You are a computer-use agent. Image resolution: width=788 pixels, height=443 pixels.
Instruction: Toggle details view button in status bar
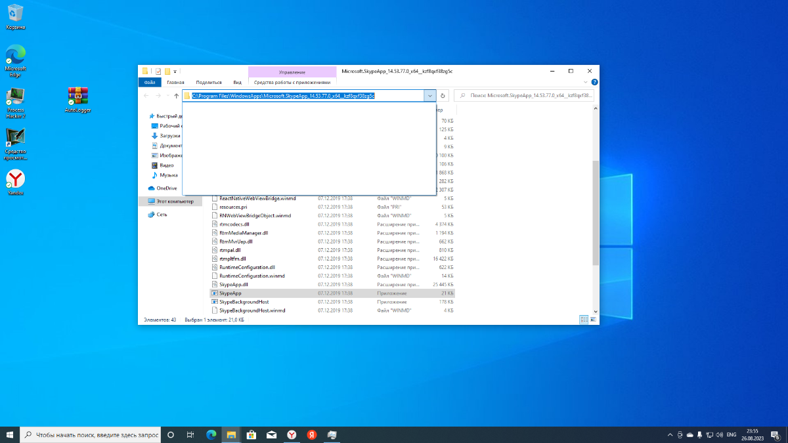[584, 320]
